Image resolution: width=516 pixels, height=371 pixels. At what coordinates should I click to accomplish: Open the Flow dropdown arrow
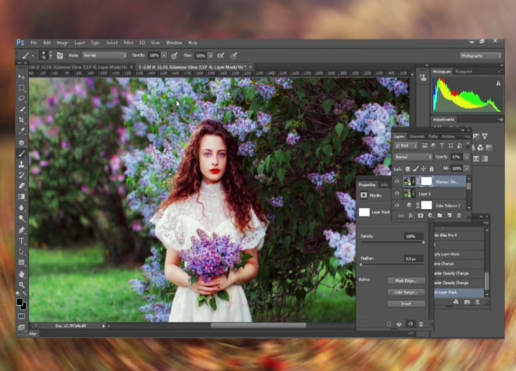(x=210, y=56)
